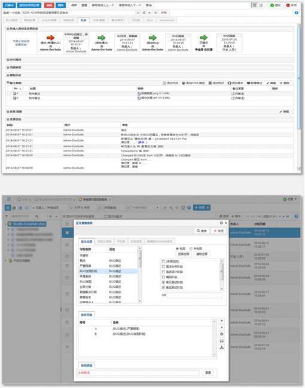Click the OR text input field
Image resolution: width=305 pixels, height=388 pixels.
pos(194,295)
